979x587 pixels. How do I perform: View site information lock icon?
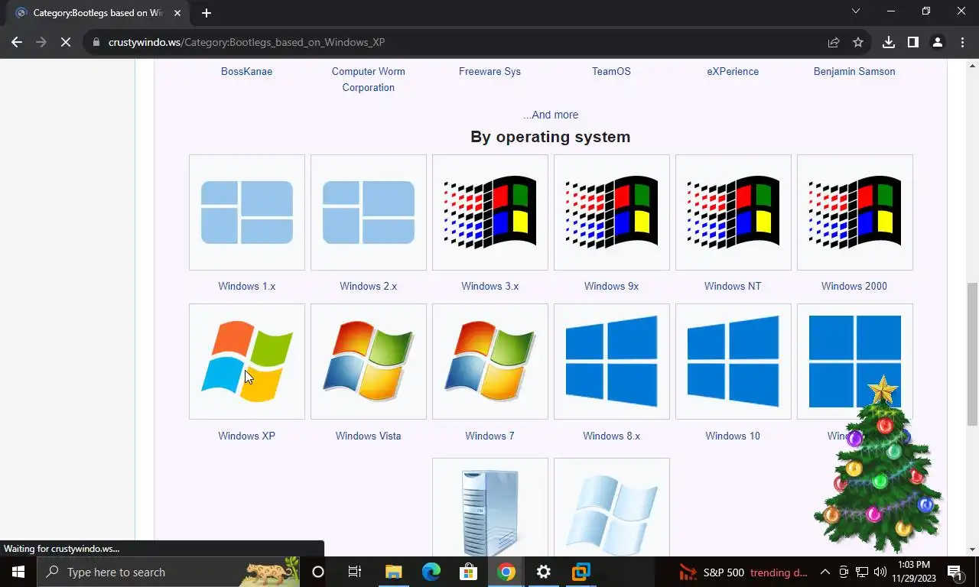(x=96, y=42)
